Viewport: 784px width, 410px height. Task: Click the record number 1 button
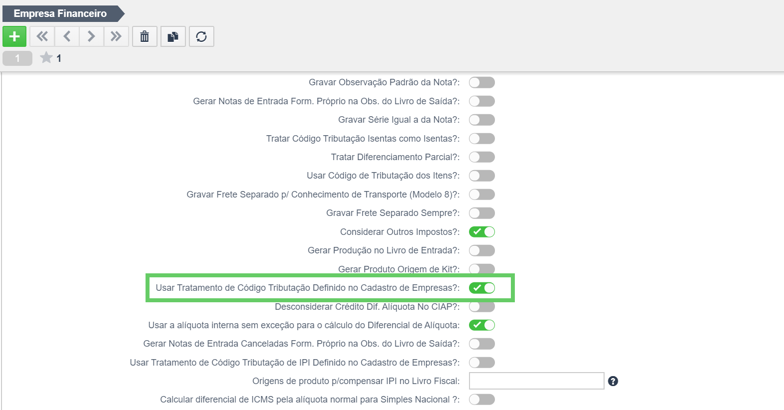pos(17,58)
